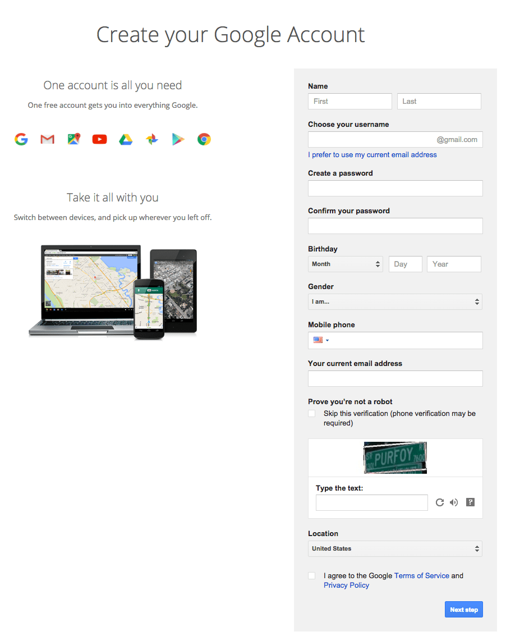Focus the First name field
506x636 pixels.
(x=350, y=102)
